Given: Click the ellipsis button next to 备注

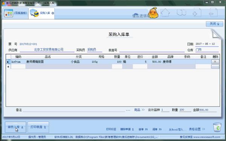Looking at the screenshot, I should click(x=128, y=110).
